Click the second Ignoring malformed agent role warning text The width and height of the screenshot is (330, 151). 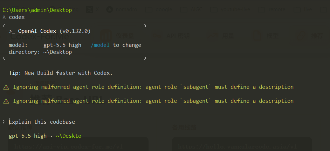153,101
